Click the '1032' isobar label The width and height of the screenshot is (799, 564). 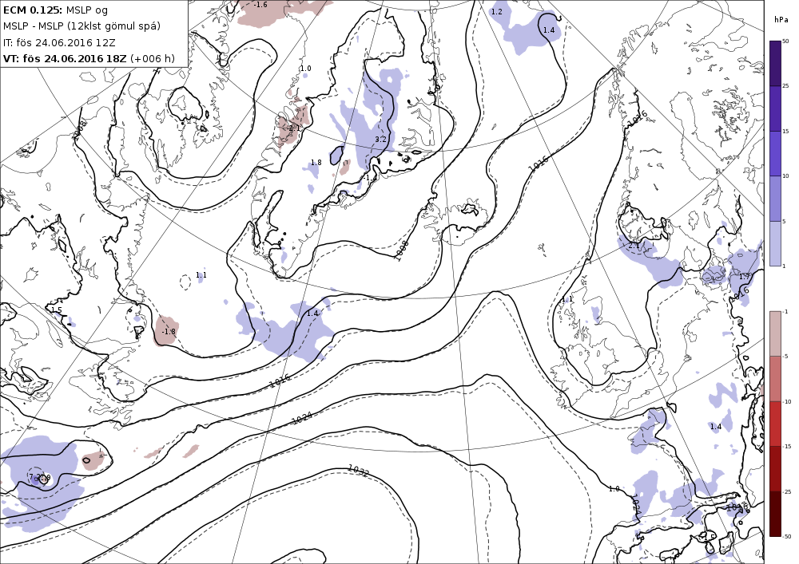(x=359, y=471)
